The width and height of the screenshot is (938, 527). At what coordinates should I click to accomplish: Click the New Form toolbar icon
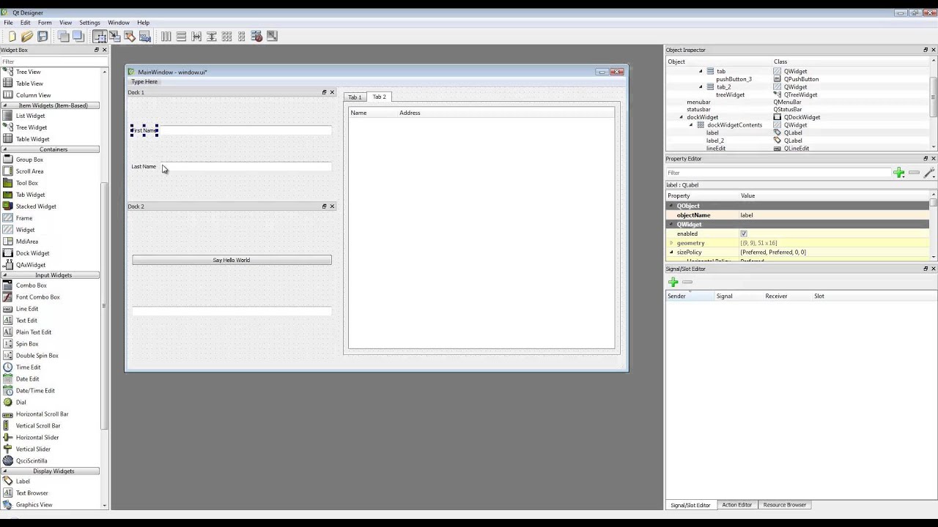(12, 36)
